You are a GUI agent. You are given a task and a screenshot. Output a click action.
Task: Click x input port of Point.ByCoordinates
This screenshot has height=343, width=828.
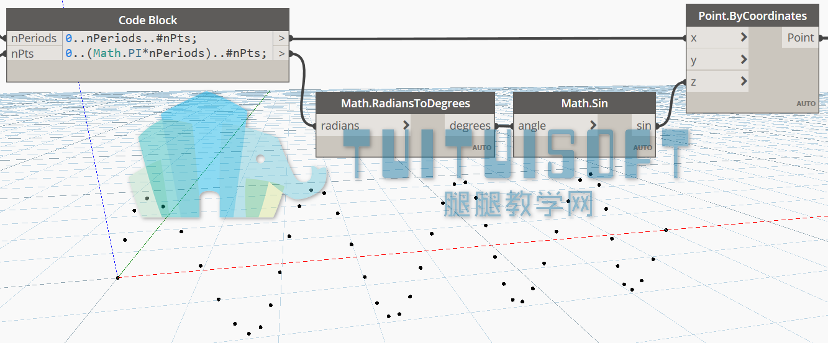[x=717, y=38]
